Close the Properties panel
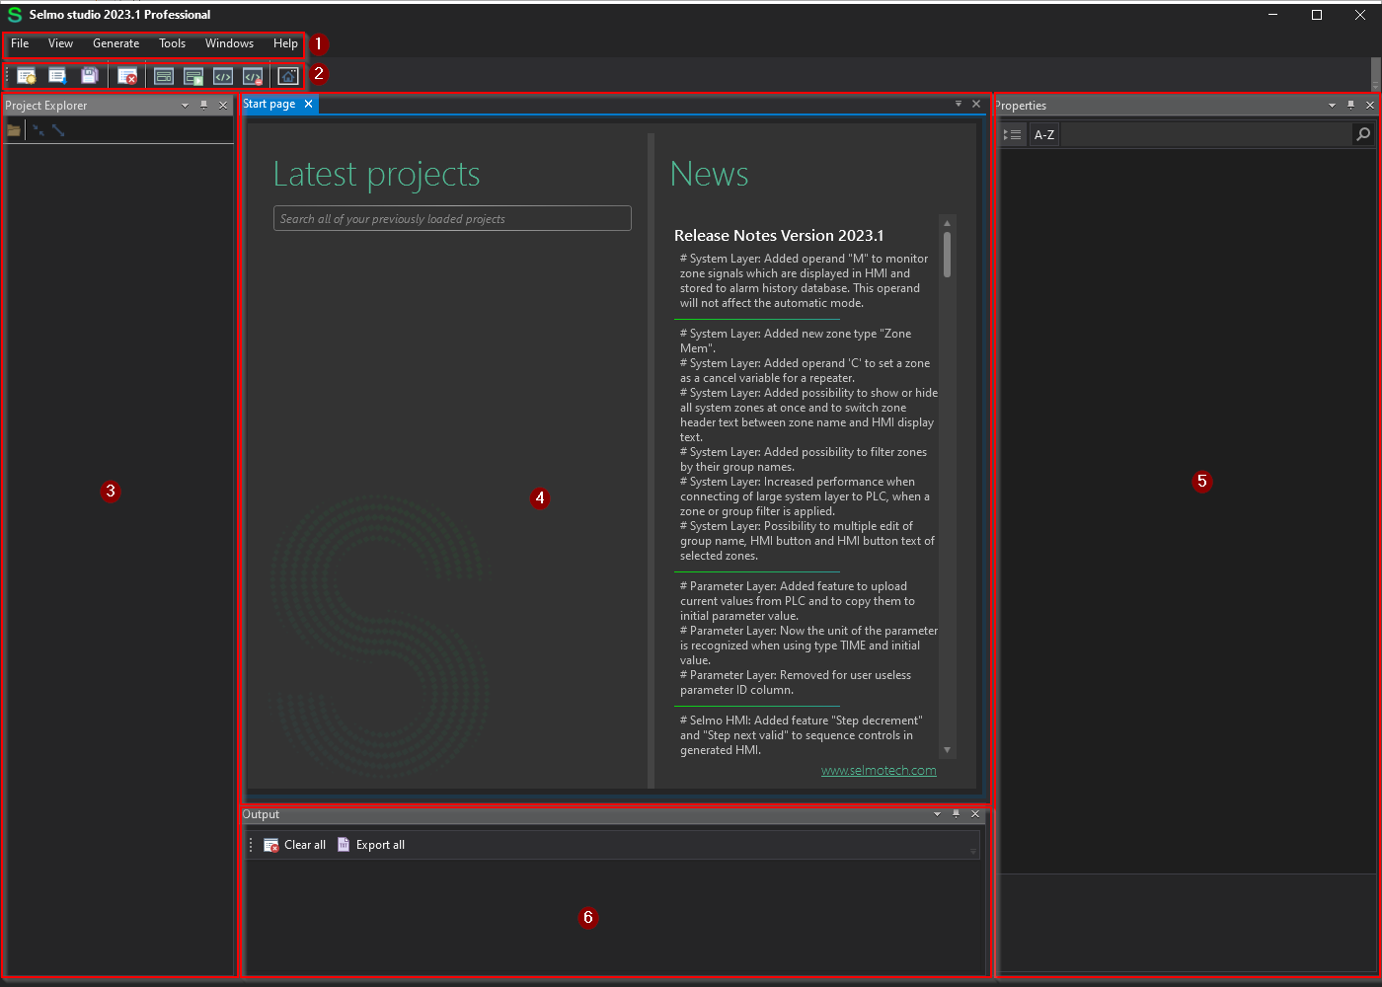 pyautogui.click(x=1369, y=105)
